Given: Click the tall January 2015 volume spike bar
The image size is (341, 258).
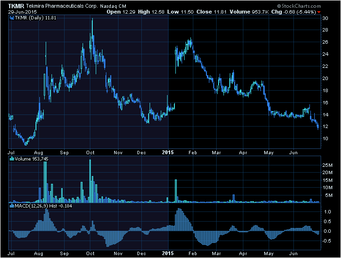Looking at the screenshot, I should pyautogui.click(x=176, y=191).
